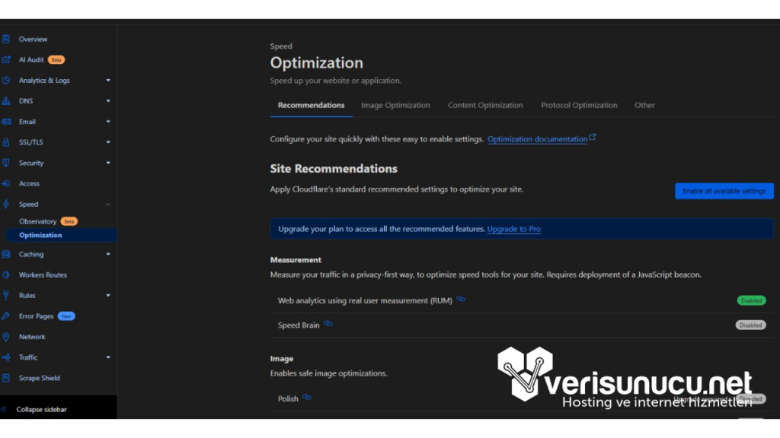
Task: Expand the Rules dropdown arrow
Action: [x=108, y=296]
